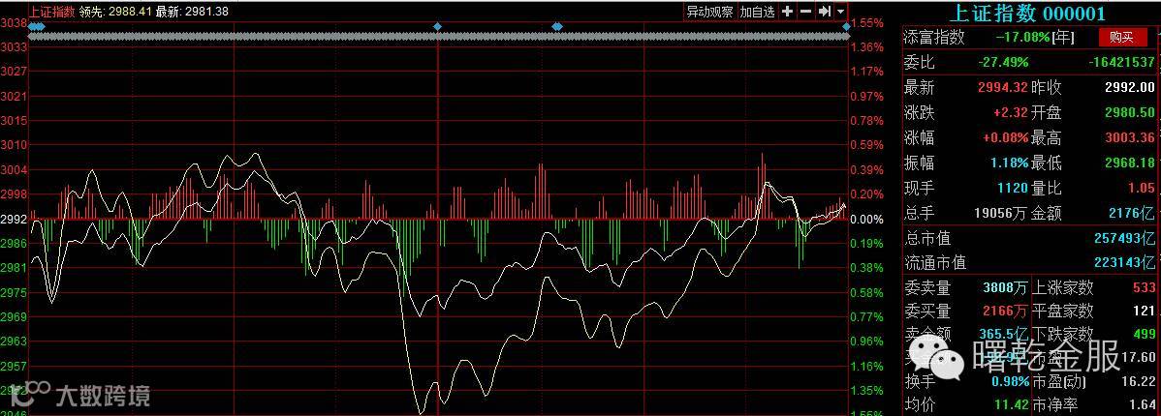Click the 金额 2176亿 turnover value
This screenshot has width=1161, height=416.
click(1132, 214)
